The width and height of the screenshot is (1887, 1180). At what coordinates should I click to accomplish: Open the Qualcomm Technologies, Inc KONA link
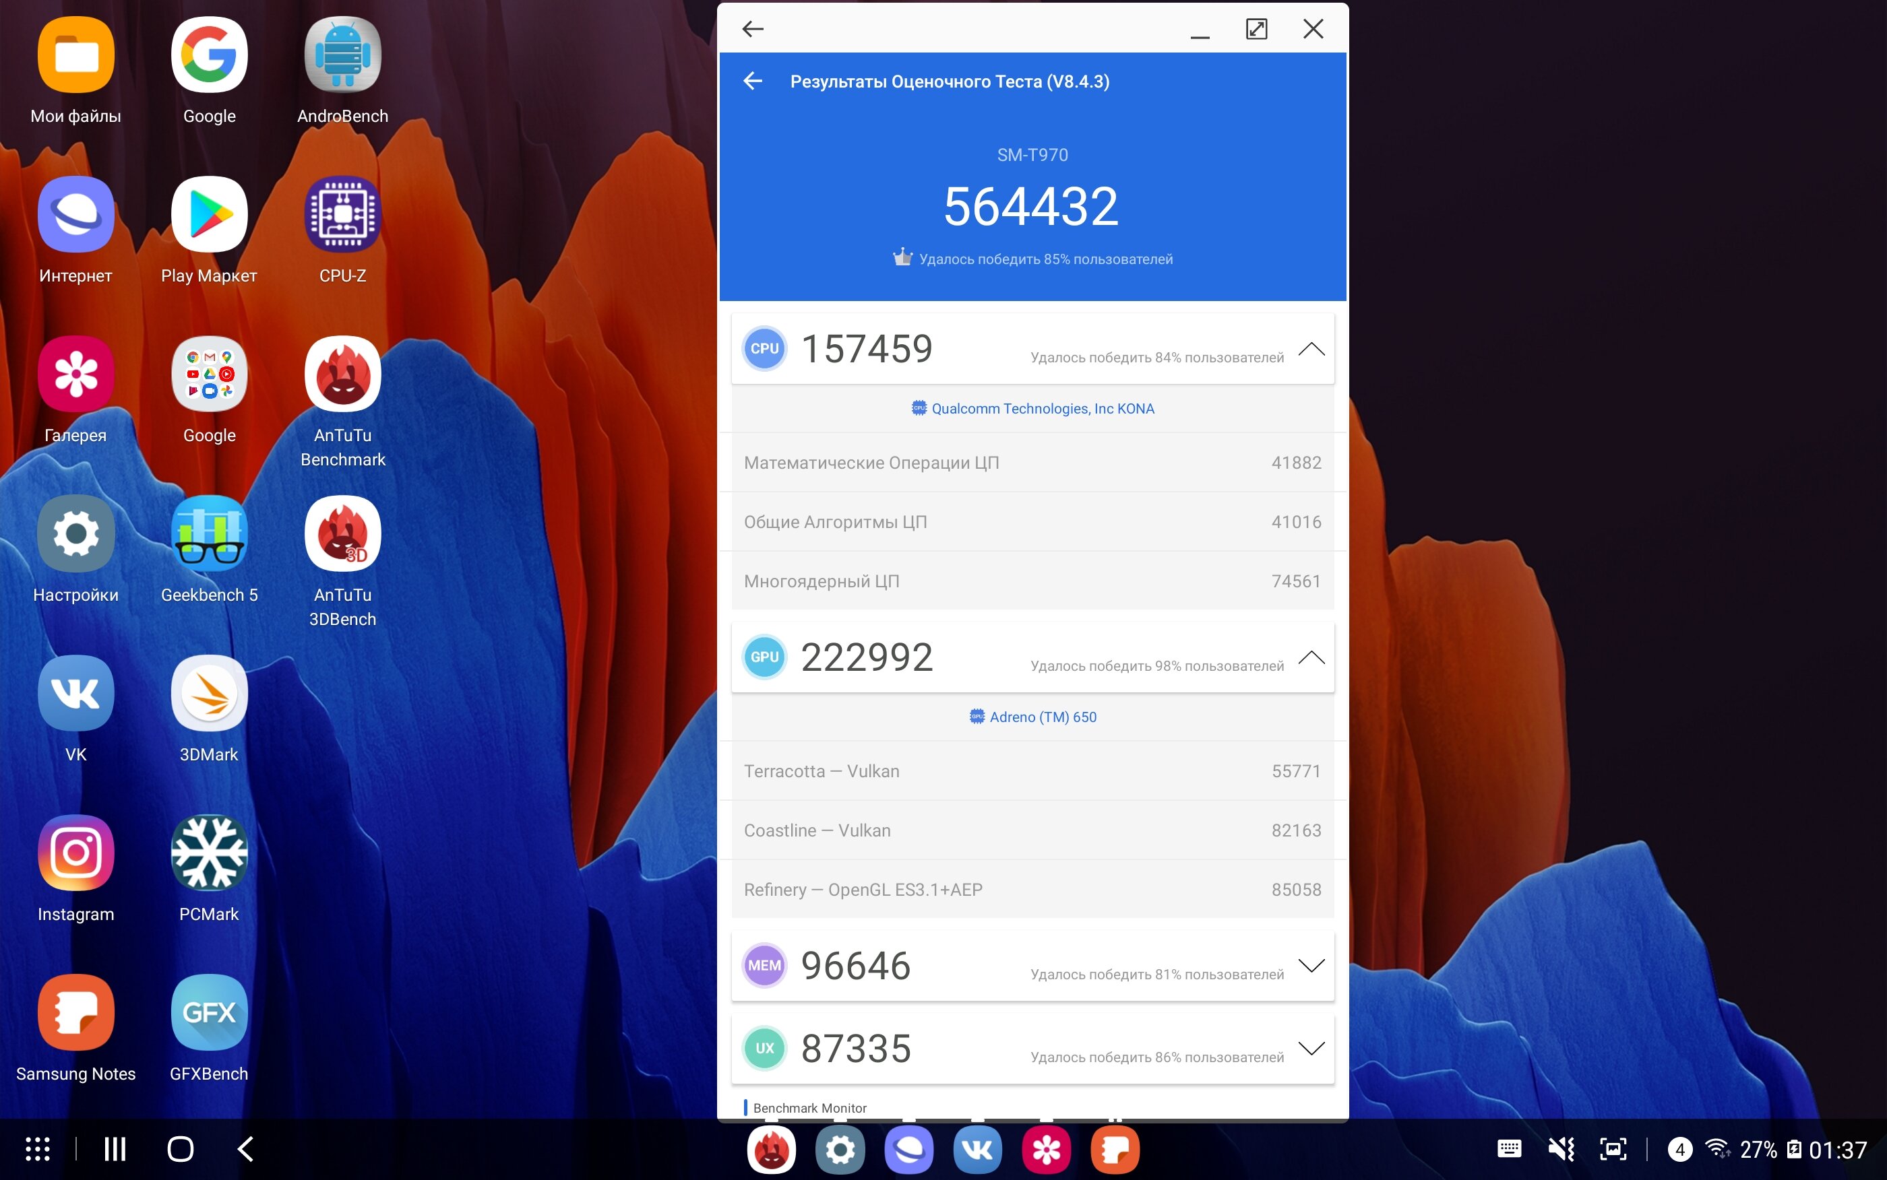1032,408
